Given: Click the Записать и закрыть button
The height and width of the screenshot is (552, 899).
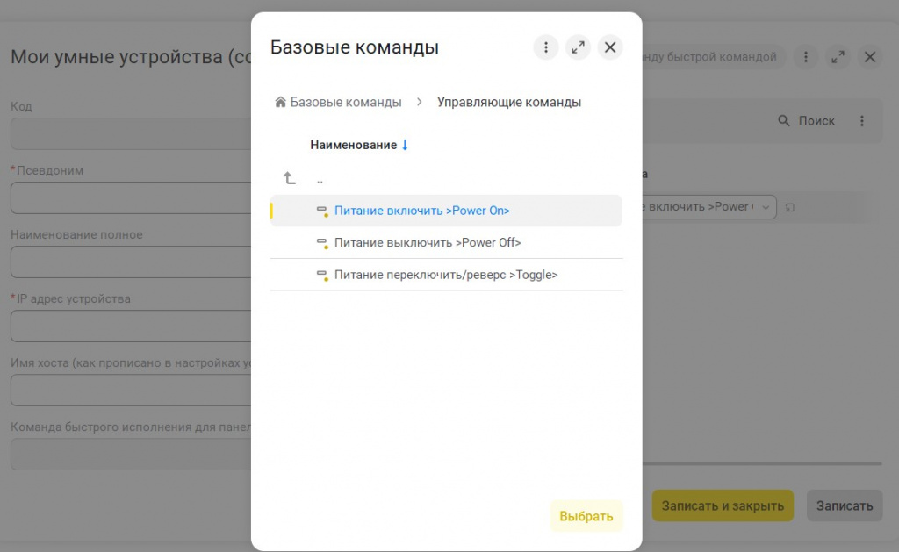Looking at the screenshot, I should 723,505.
